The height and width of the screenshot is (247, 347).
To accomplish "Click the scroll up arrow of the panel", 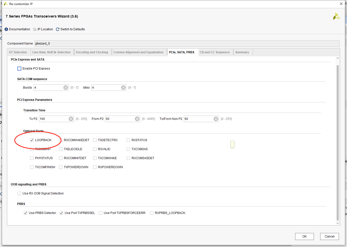I will (338, 58).
